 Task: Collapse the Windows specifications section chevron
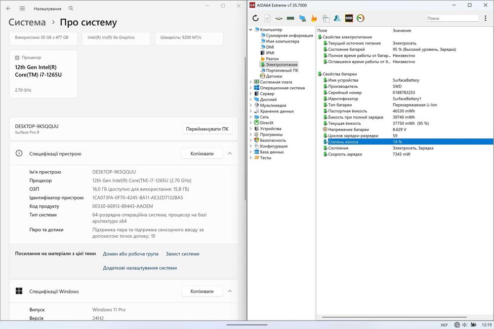click(x=230, y=291)
